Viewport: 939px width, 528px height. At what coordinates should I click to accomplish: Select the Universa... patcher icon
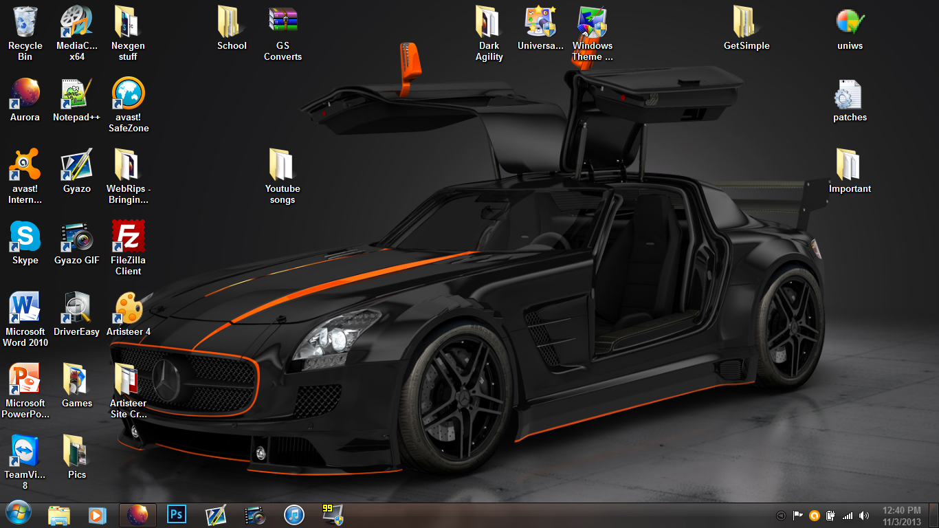click(540, 27)
